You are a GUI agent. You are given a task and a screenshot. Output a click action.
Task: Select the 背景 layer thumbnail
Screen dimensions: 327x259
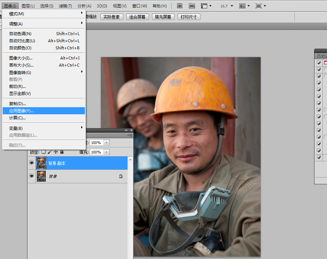click(41, 176)
